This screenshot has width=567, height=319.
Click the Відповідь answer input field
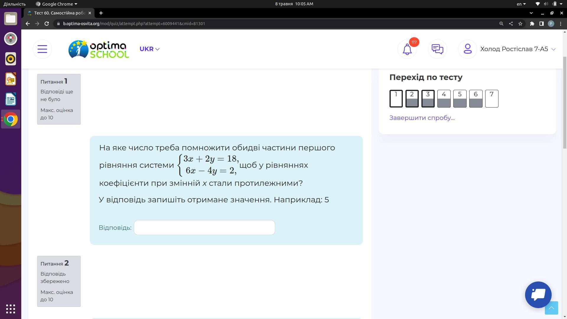click(x=204, y=228)
